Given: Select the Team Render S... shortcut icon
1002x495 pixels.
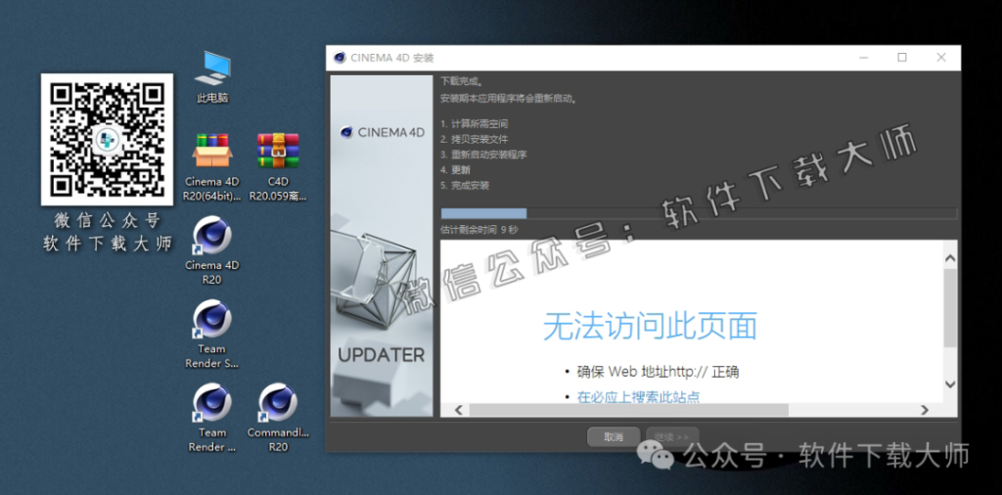Looking at the screenshot, I should tap(212, 334).
